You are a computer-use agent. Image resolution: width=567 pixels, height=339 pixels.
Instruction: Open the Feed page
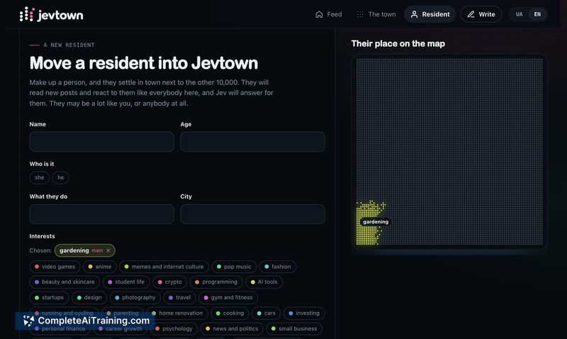coord(328,14)
